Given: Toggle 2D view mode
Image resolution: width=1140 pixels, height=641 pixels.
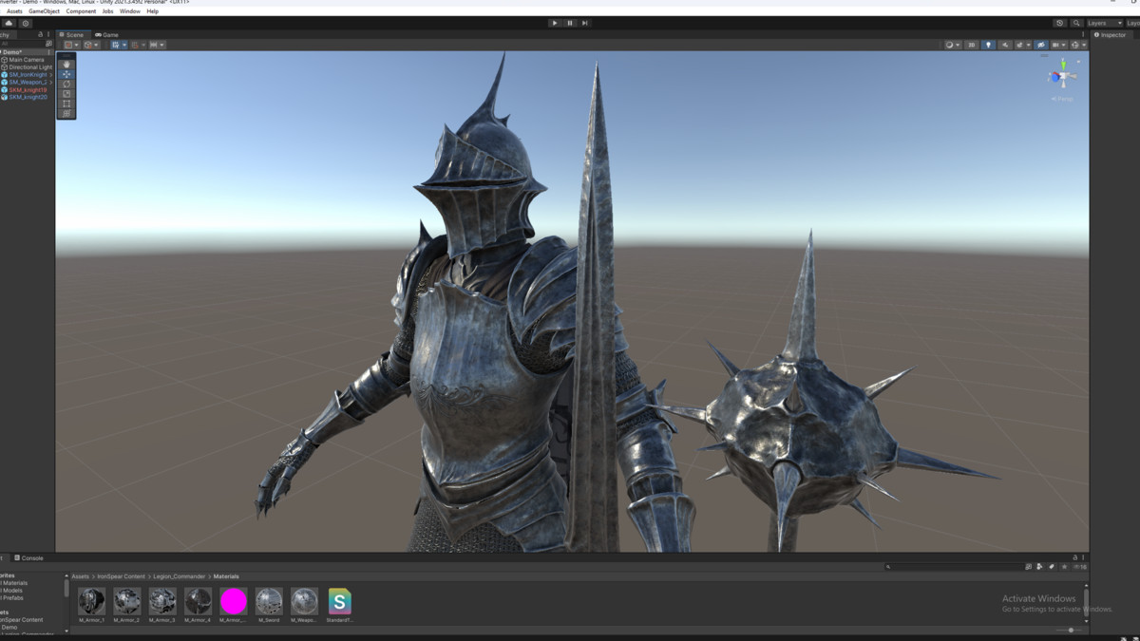Looking at the screenshot, I should tap(971, 45).
